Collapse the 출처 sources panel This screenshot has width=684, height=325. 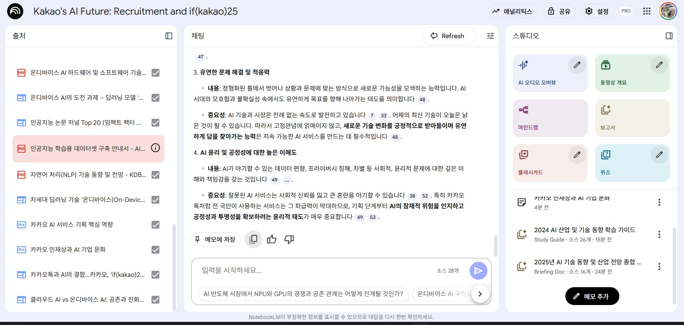(x=169, y=36)
